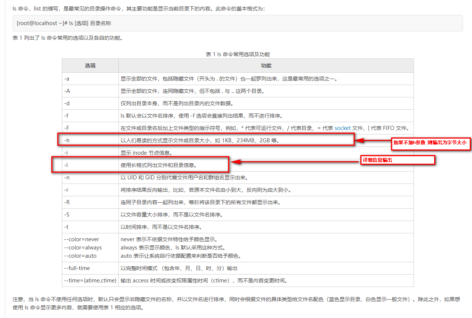
Task: Click the "--color=never" option text
Action: point(82,239)
